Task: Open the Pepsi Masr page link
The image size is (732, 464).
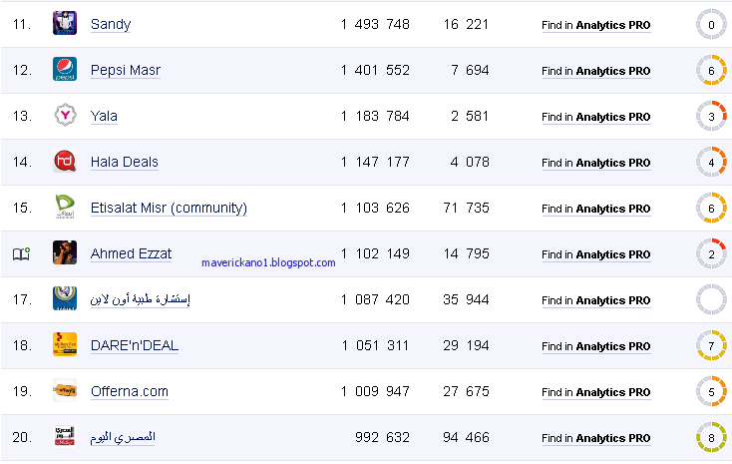Action: pos(125,70)
